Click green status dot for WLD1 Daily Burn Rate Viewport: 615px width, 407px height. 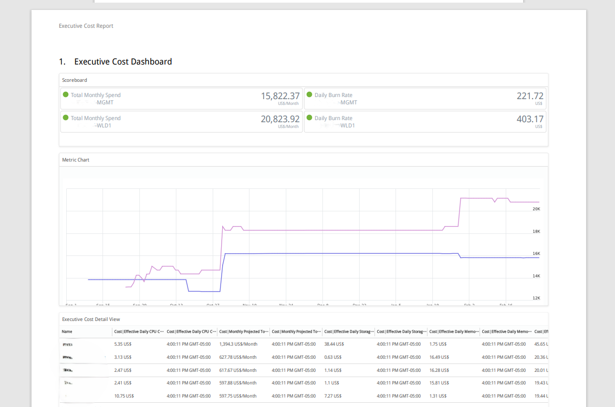309,118
